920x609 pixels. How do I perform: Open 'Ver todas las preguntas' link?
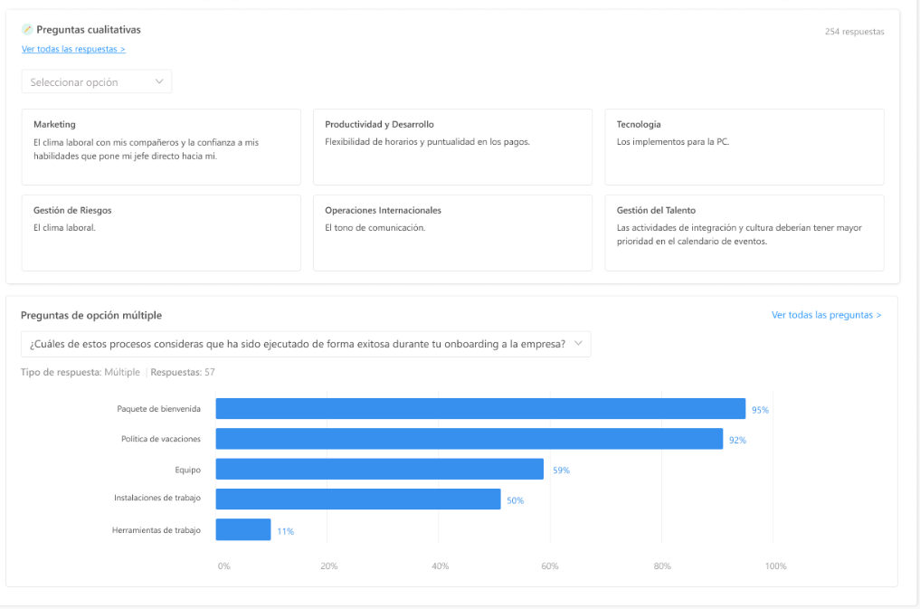(826, 315)
